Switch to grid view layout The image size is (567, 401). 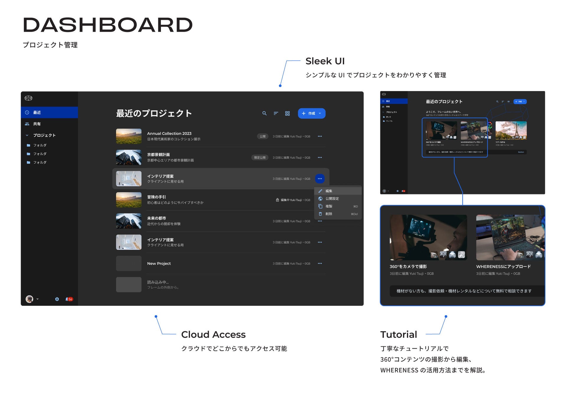pos(287,113)
